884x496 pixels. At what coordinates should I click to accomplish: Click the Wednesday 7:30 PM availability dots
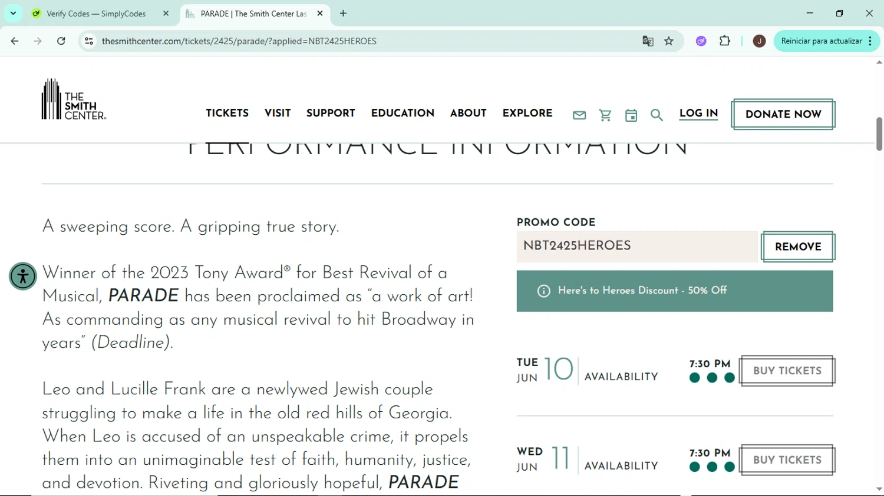(712, 467)
